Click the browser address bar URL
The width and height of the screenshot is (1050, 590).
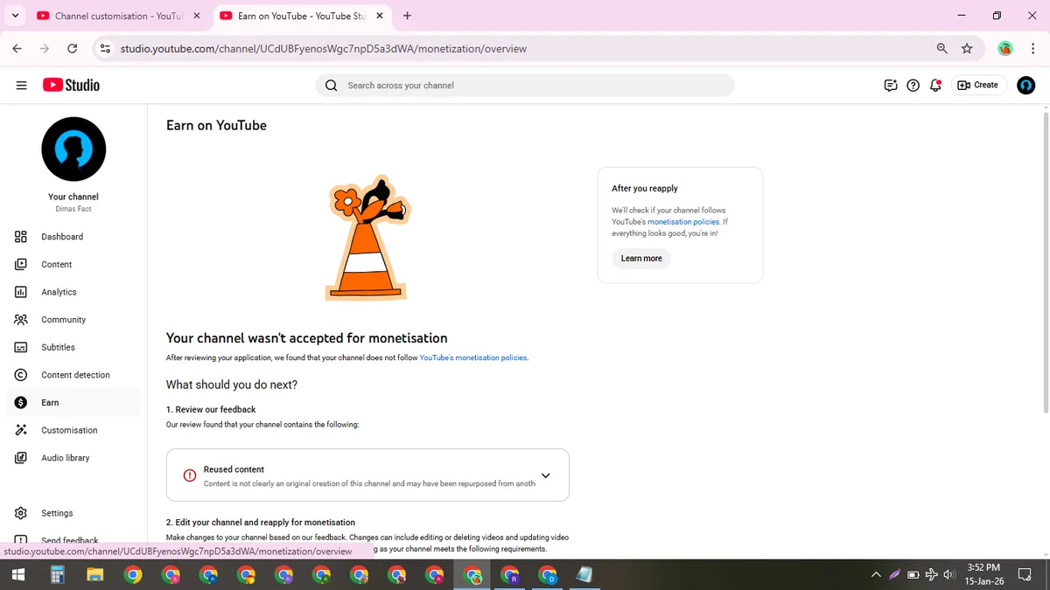324,49
